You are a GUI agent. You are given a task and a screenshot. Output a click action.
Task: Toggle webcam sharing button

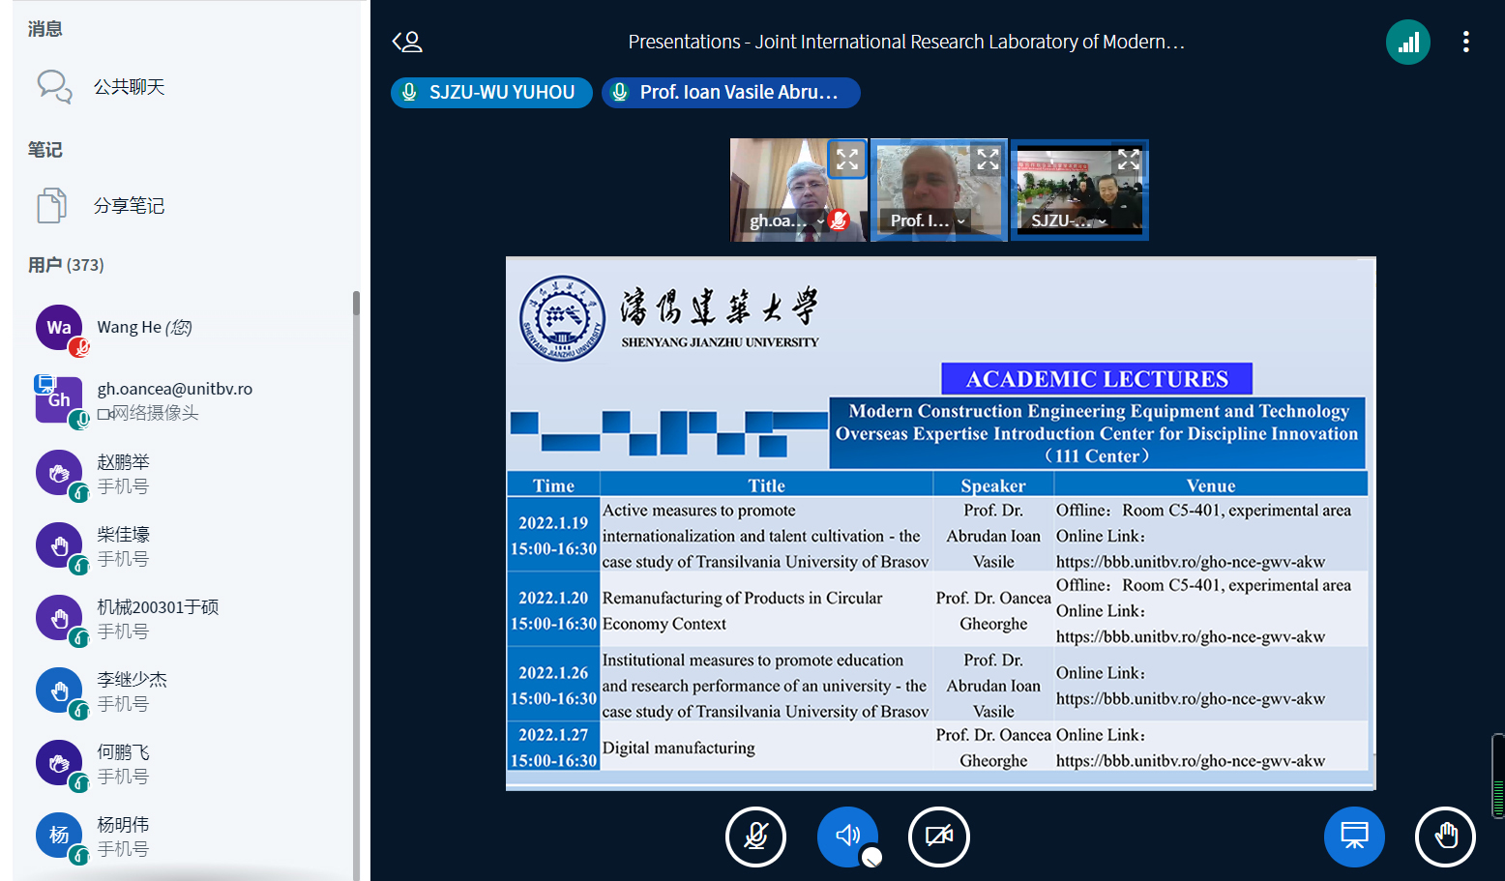(938, 837)
